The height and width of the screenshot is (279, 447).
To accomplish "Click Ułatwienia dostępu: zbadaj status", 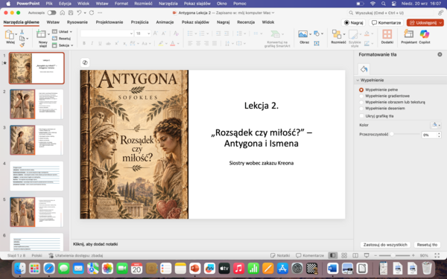I will coord(76,256).
